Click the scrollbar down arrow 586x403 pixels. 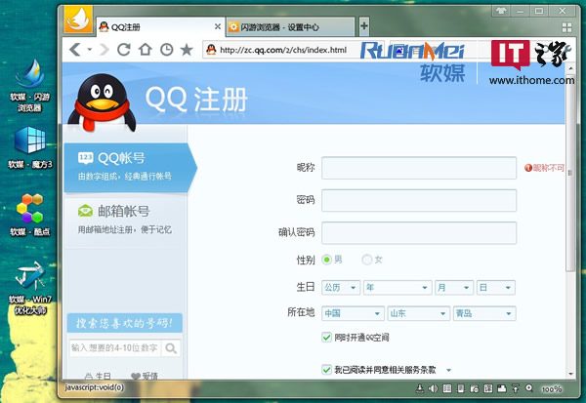pyautogui.click(x=570, y=374)
